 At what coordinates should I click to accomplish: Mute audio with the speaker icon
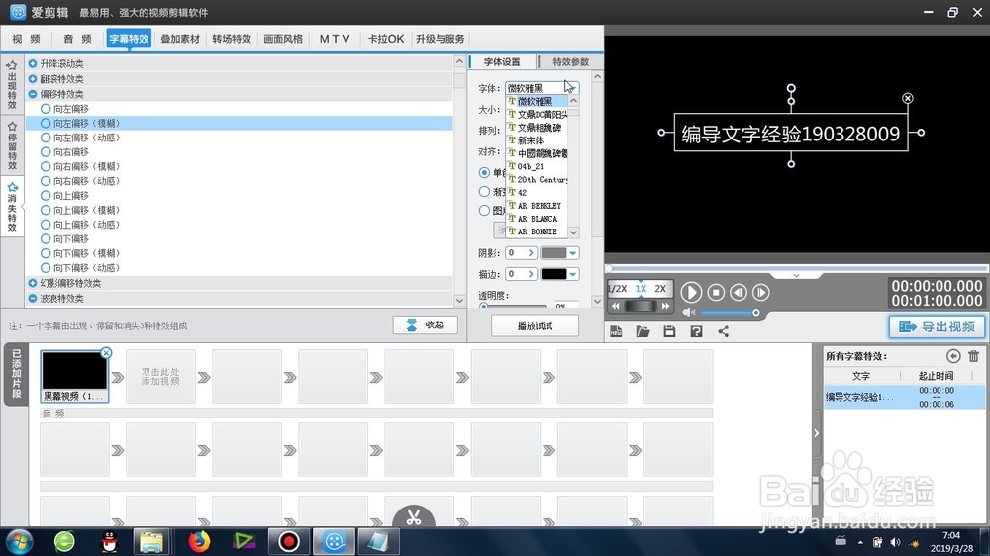688,313
